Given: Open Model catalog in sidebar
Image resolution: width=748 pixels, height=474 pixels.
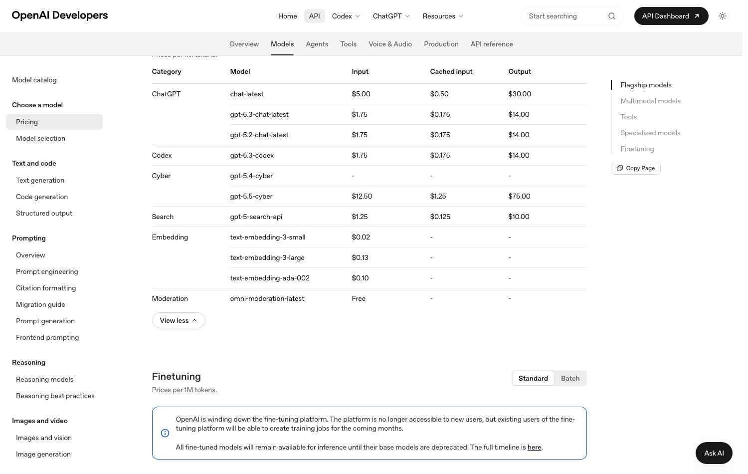Looking at the screenshot, I should tap(34, 80).
